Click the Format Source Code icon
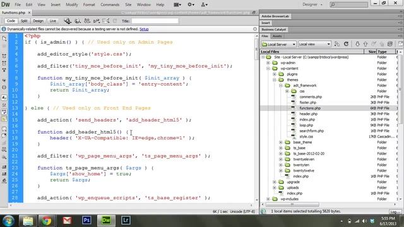Viewport: 404px width, 227px height. tap(4, 181)
